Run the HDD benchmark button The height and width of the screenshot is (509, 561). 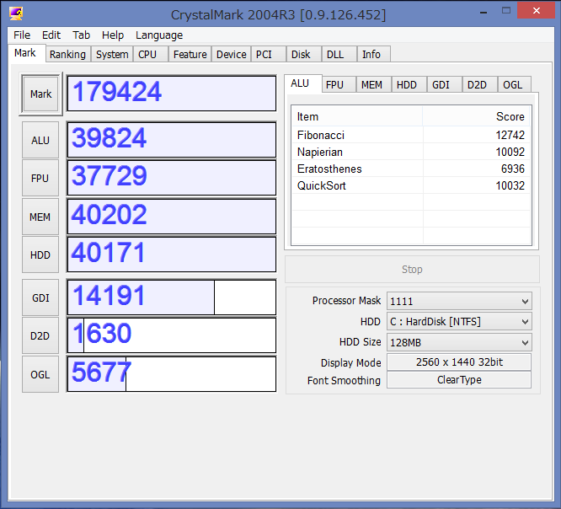tap(40, 254)
